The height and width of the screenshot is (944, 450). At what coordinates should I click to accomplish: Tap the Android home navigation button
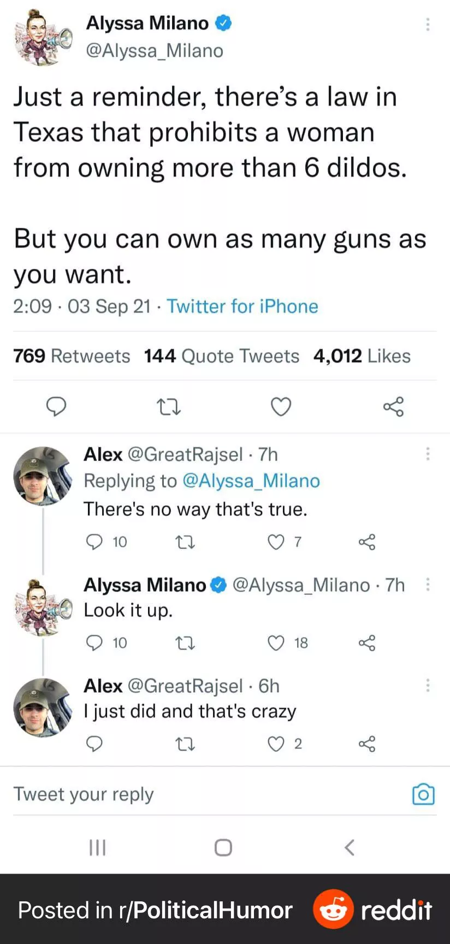223,847
